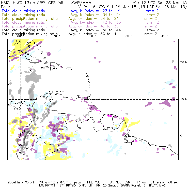
Task: Click the purple 'Total precipitation mixing ratio' legend entry
Action: pos(30,26)
